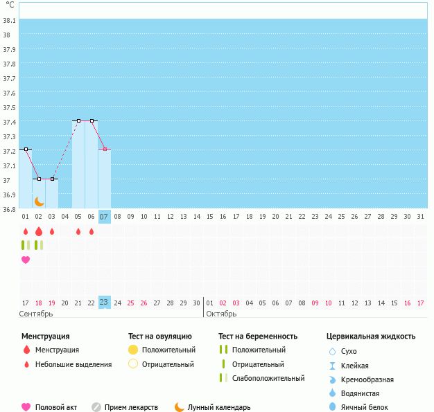Click the pink heart icon under day 01
The image size is (434, 412).
(x=26, y=260)
